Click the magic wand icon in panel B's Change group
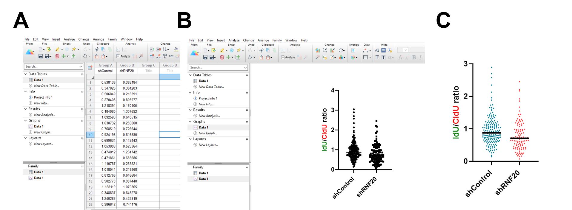The image size is (572, 210). click(318, 57)
